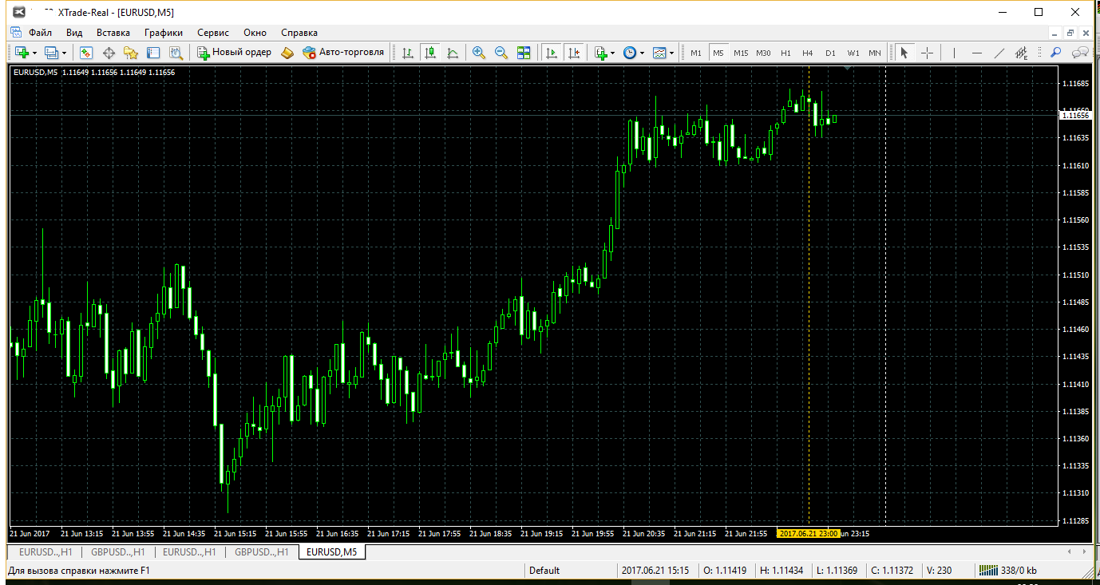
Task: Toggle the Terminal panel icon
Action: [x=153, y=53]
